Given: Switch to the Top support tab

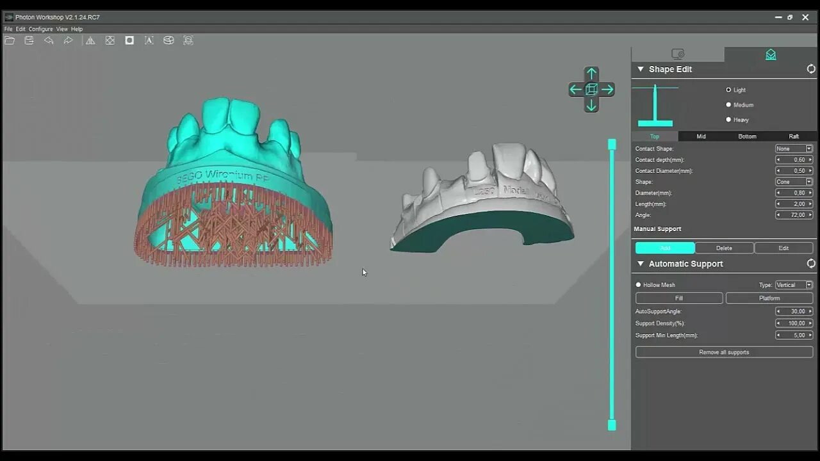Looking at the screenshot, I should pos(655,136).
